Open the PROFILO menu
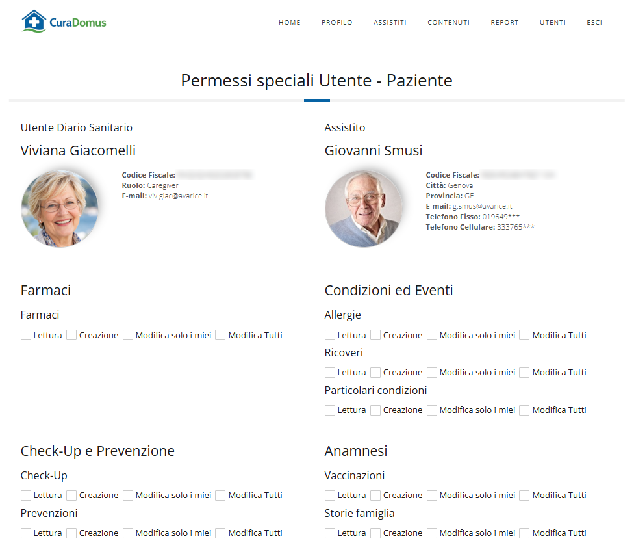This screenshot has height=543, width=634. (x=336, y=23)
